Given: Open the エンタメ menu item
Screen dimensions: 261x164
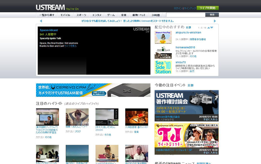Looking at the screenshot, I should pyautogui.click(x=97, y=15).
